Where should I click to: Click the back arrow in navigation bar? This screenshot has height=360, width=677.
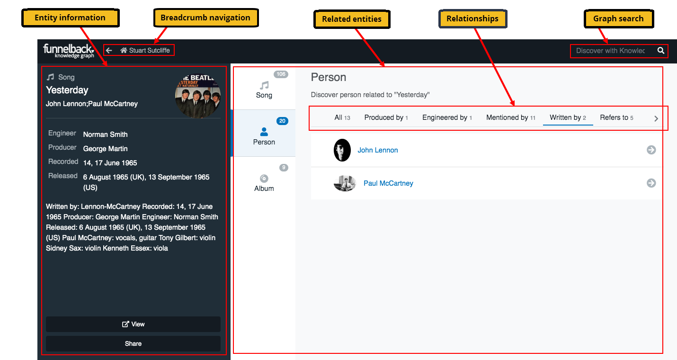tap(108, 49)
